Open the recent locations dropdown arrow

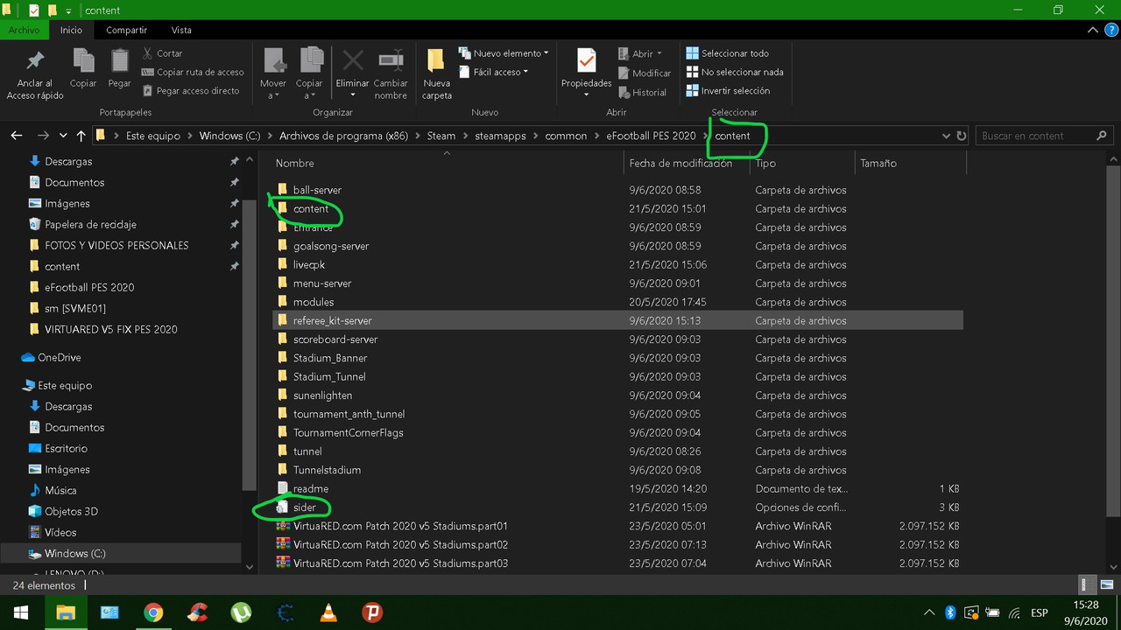click(x=63, y=136)
